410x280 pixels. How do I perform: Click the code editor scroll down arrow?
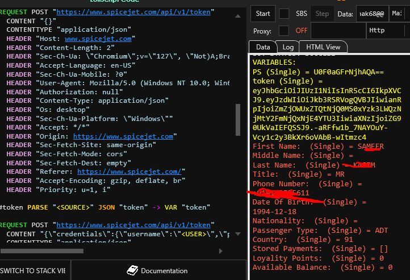pos(238,234)
